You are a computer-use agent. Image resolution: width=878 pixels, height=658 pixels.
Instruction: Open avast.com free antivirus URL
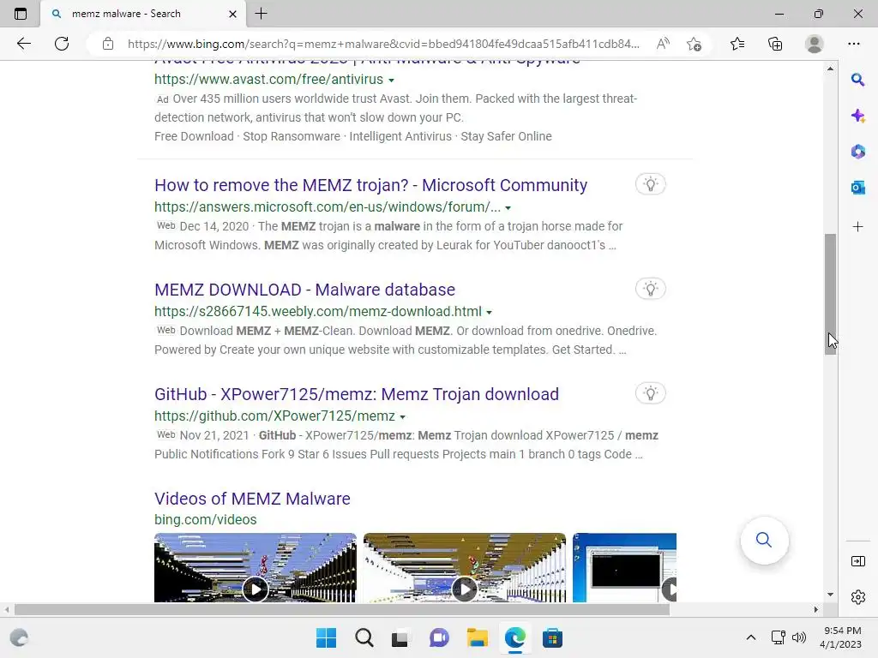[x=268, y=80]
